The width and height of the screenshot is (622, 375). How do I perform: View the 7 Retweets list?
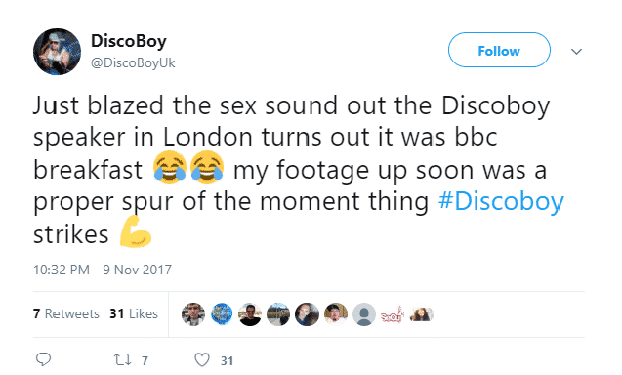[65, 313]
